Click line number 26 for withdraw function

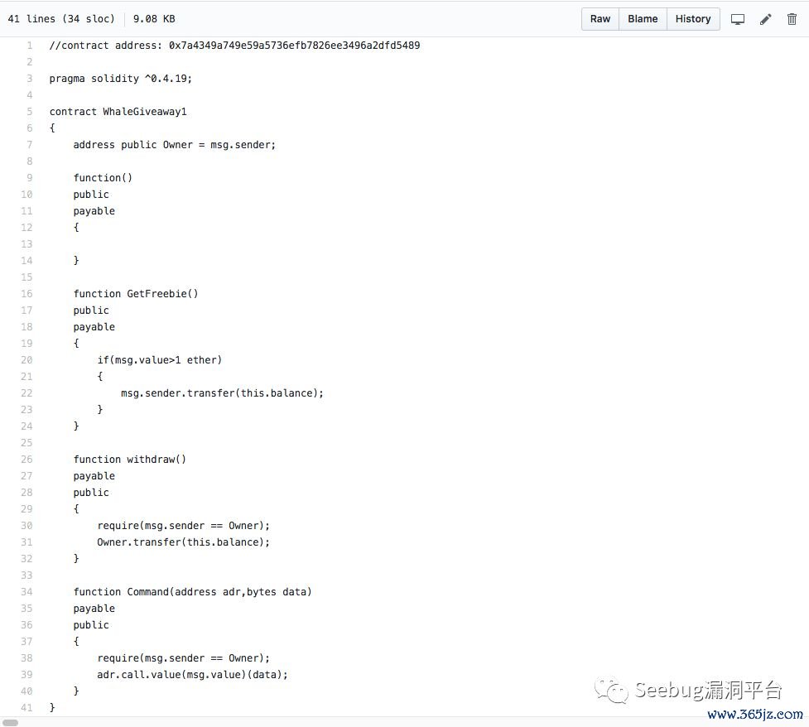tap(27, 460)
